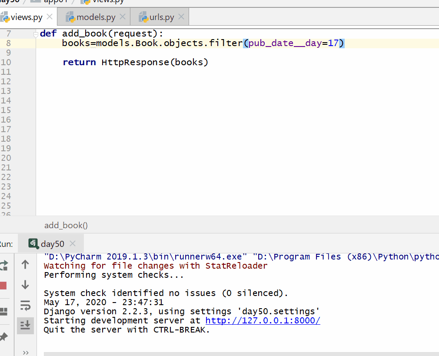The image size is (439, 356).
Task: Collapse the add_book function fold marker
Action: pos(36,34)
